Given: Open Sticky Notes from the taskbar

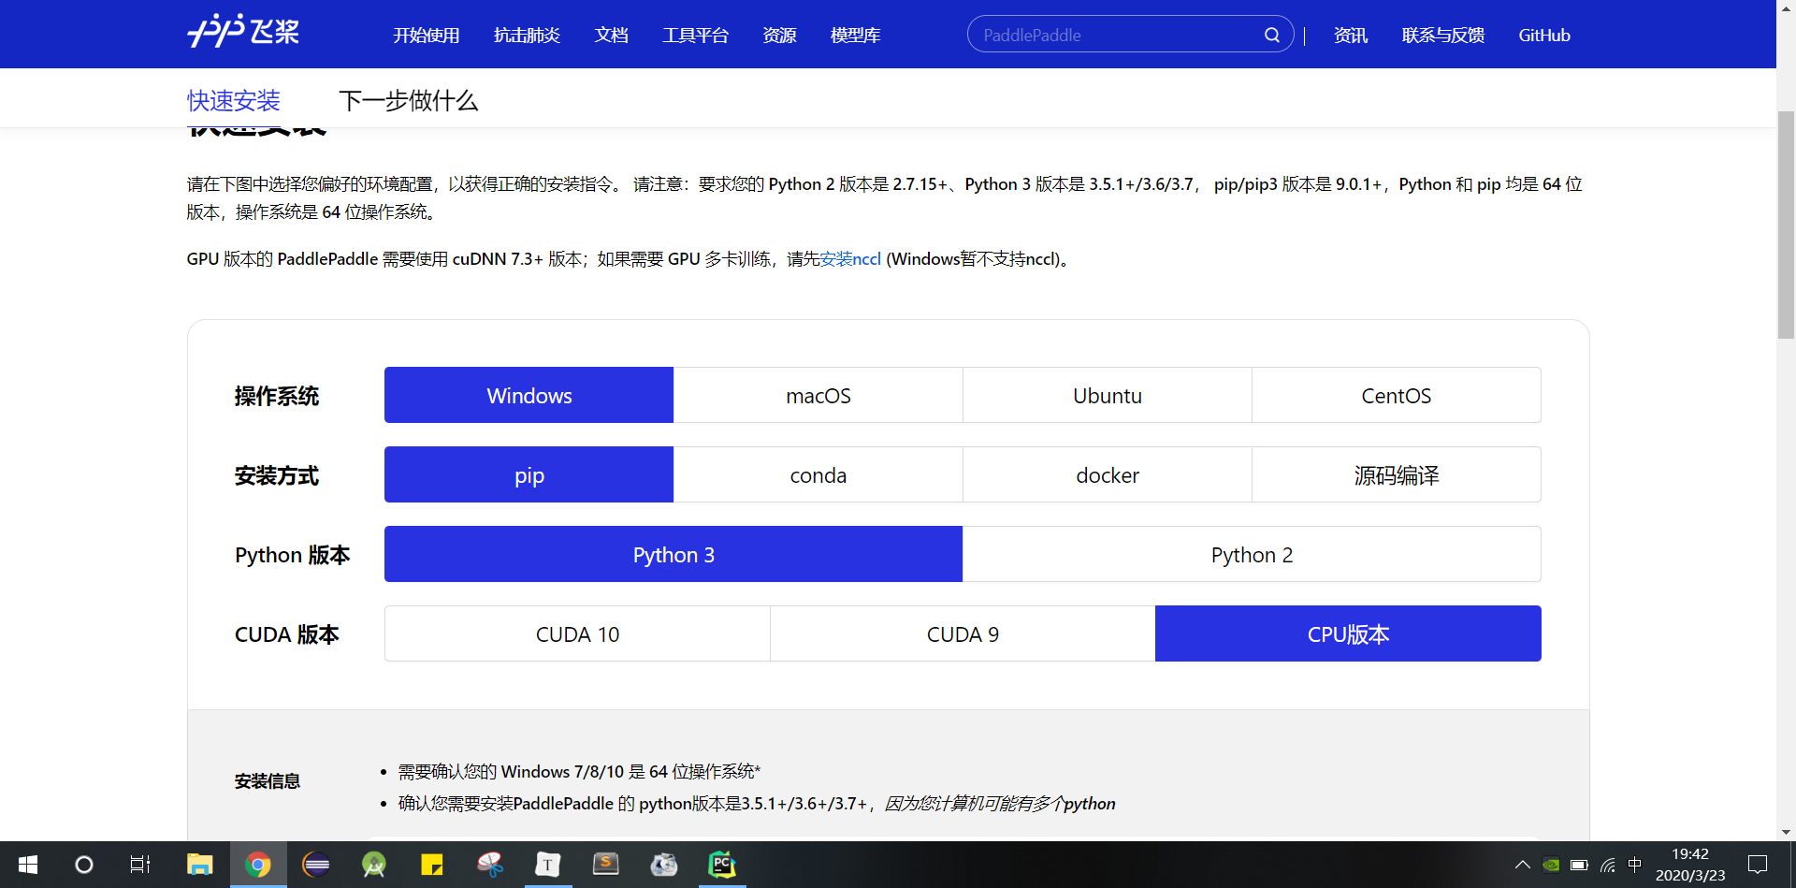Looking at the screenshot, I should (x=432, y=865).
